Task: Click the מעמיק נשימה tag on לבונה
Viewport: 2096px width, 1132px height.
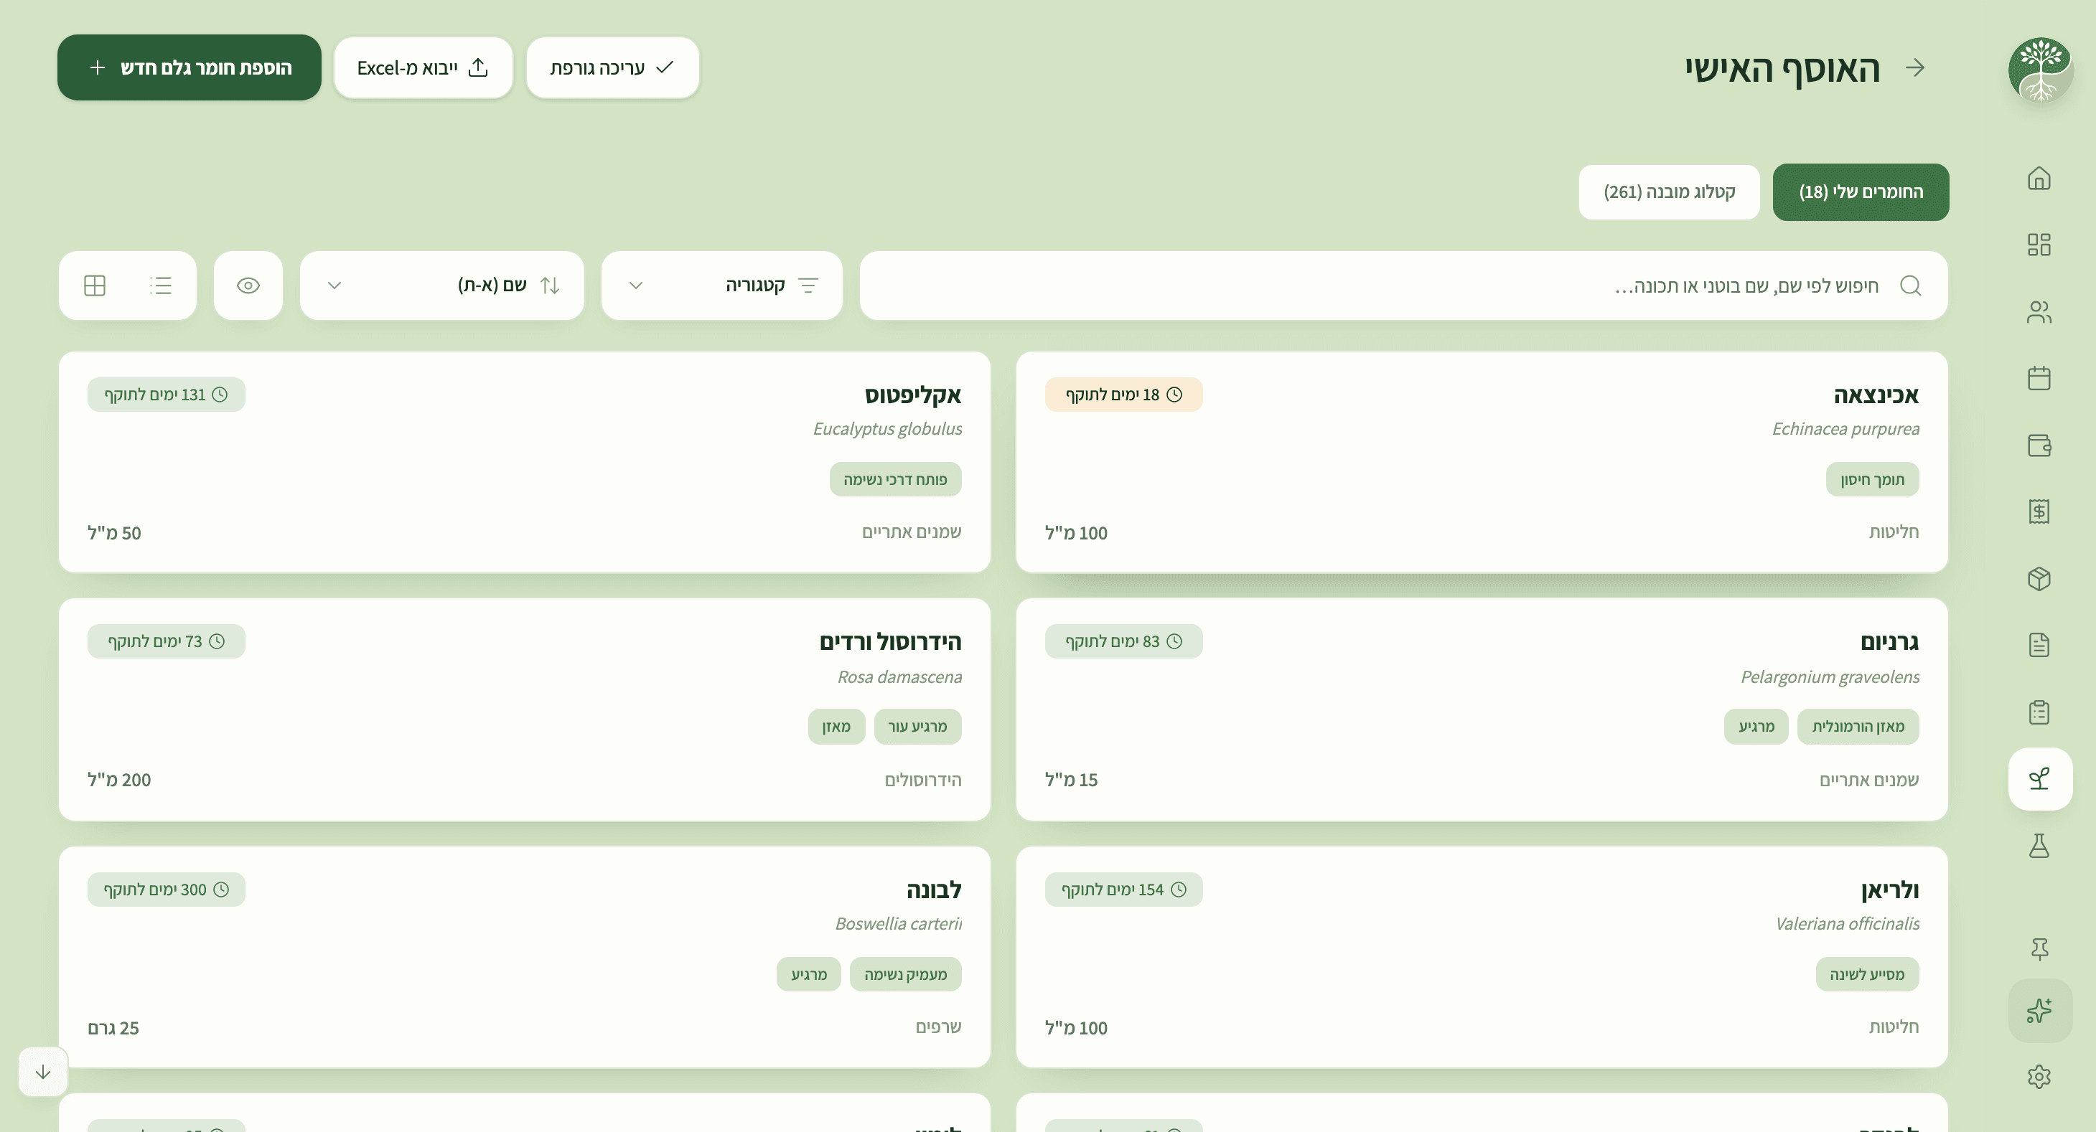Action: [904, 974]
